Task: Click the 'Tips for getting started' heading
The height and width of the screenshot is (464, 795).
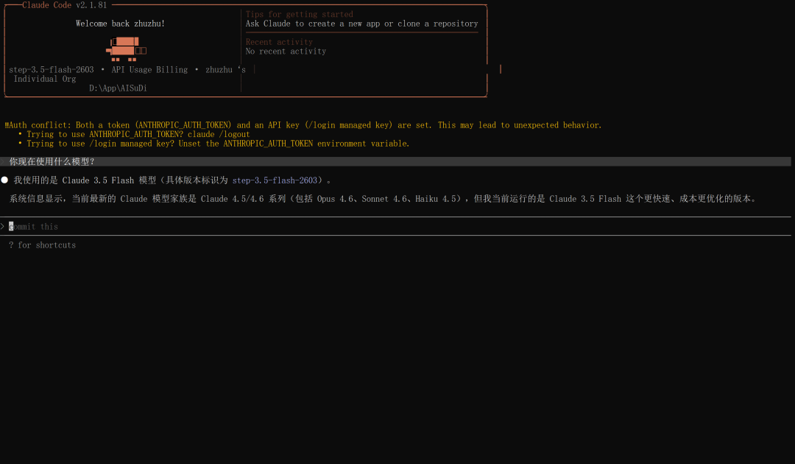Action: [299, 14]
